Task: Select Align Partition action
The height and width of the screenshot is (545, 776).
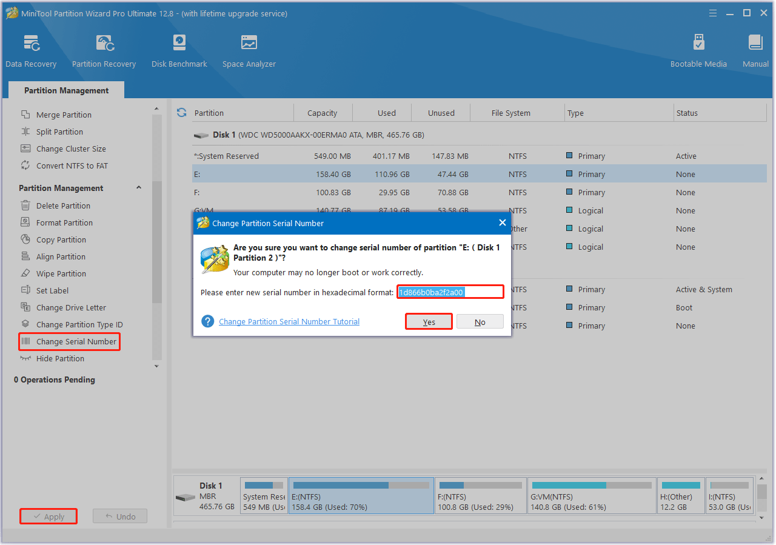Action: (61, 256)
